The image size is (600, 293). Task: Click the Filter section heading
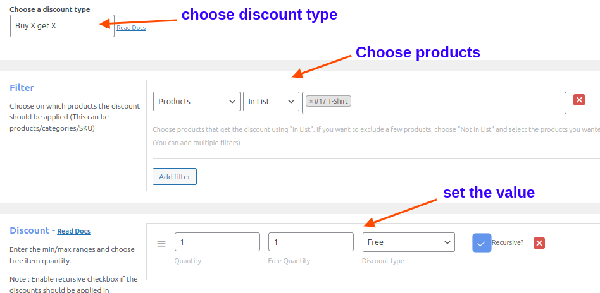[x=22, y=88]
